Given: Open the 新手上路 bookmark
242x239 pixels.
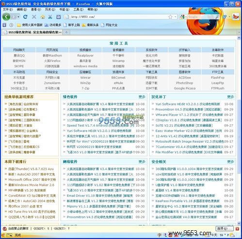Looking at the screenshot, I should (x=72, y=25).
